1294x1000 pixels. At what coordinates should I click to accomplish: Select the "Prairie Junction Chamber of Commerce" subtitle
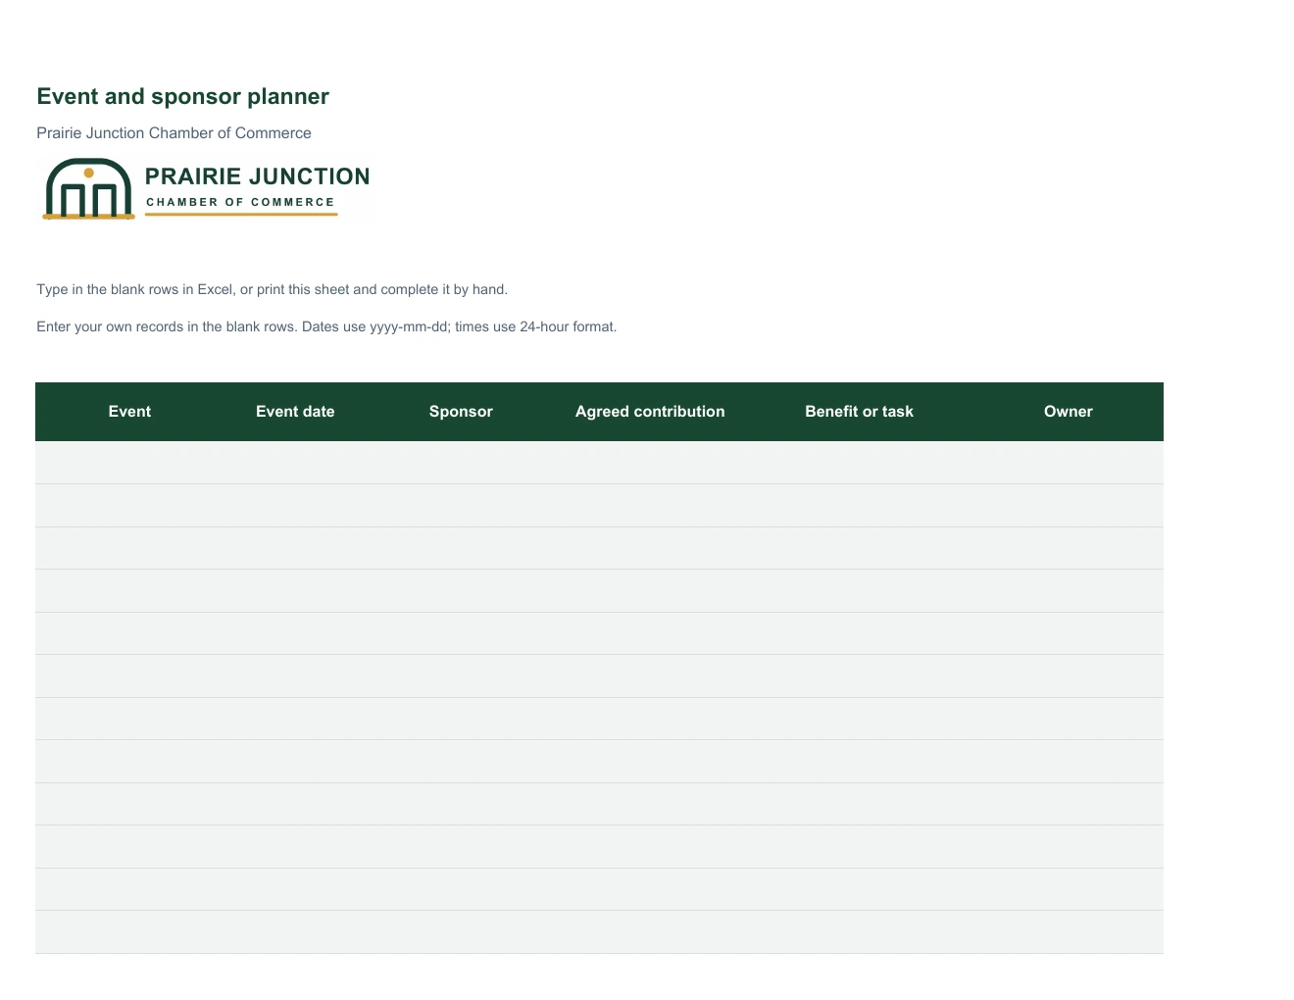pyautogui.click(x=174, y=132)
